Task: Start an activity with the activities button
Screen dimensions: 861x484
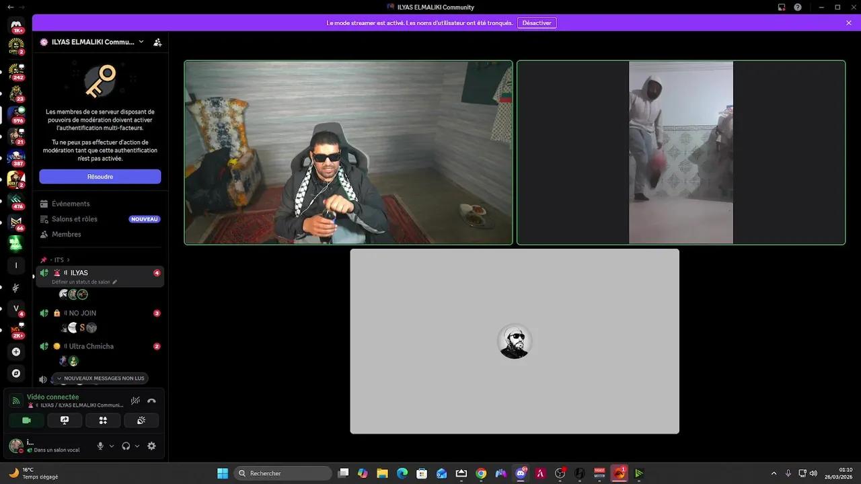Action: pos(103,420)
